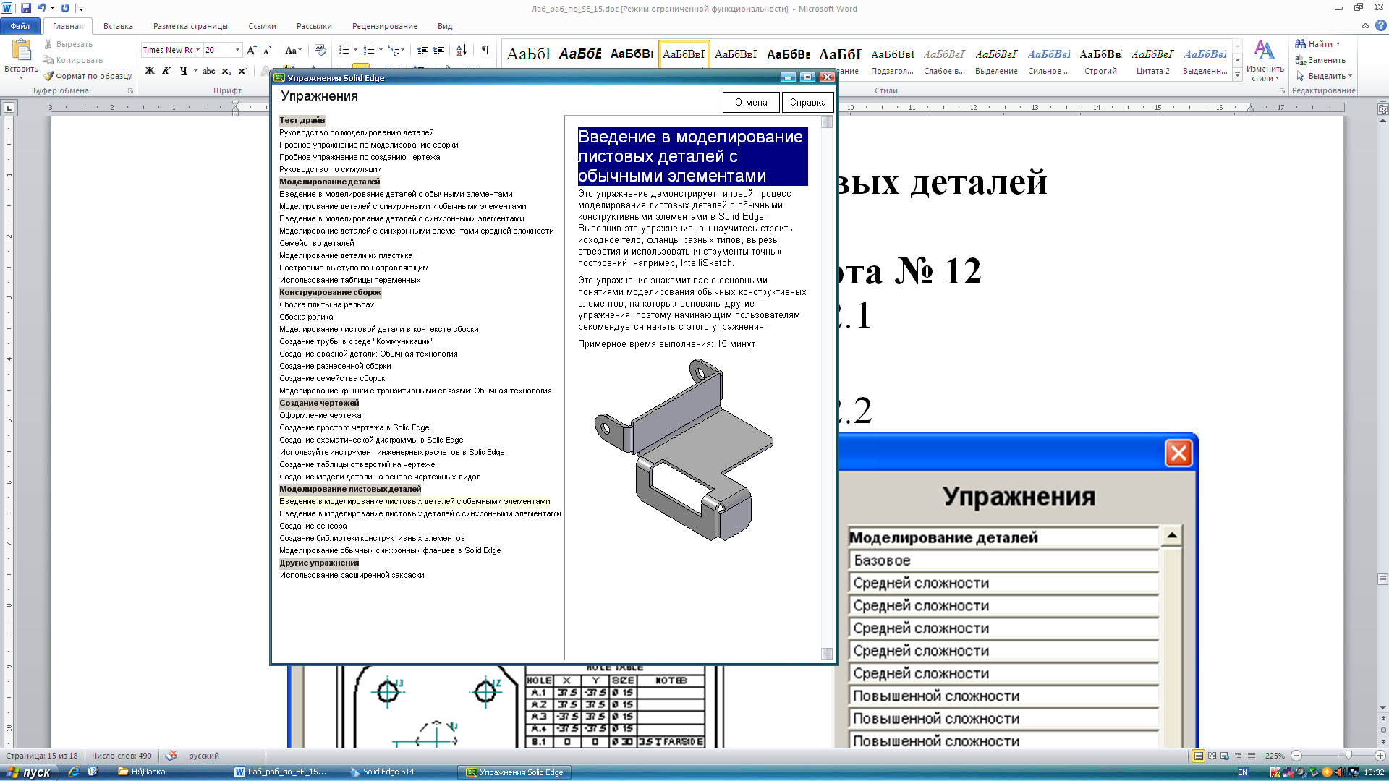Click the Cancel (Отмена) button in Упражнения dialog
This screenshot has height=781, width=1389.
tap(751, 102)
